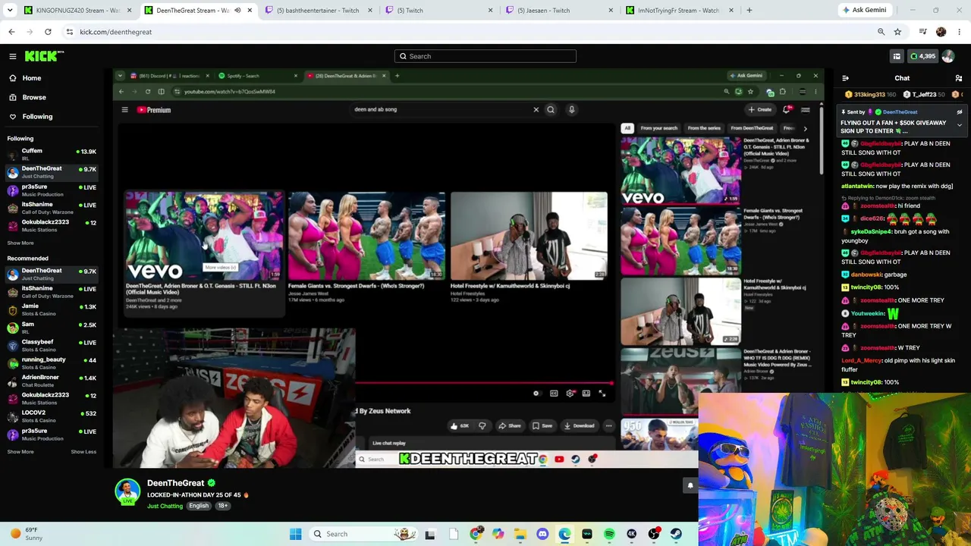Open the Kick shop icon beside points
This screenshot has width=971, height=546.
click(897, 56)
